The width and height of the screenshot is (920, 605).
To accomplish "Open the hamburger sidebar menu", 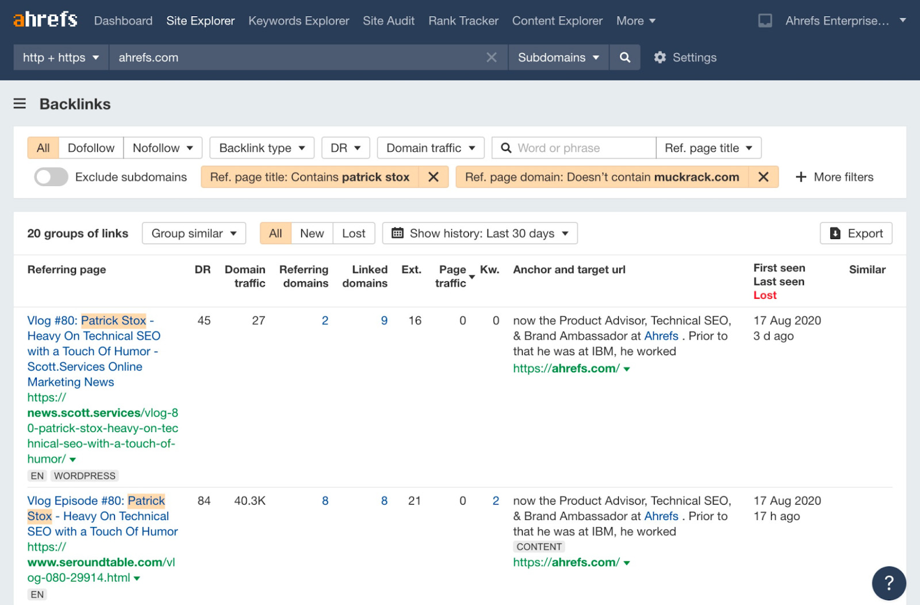I will click(x=20, y=104).
